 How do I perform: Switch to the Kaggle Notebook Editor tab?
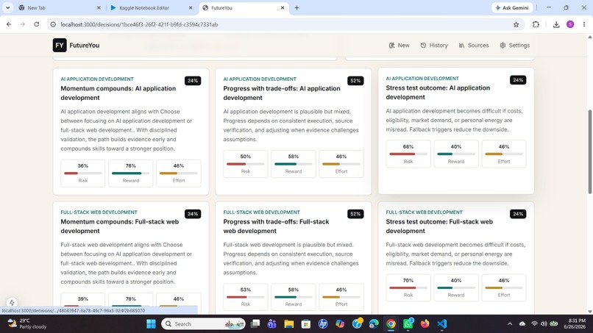pyautogui.click(x=152, y=7)
